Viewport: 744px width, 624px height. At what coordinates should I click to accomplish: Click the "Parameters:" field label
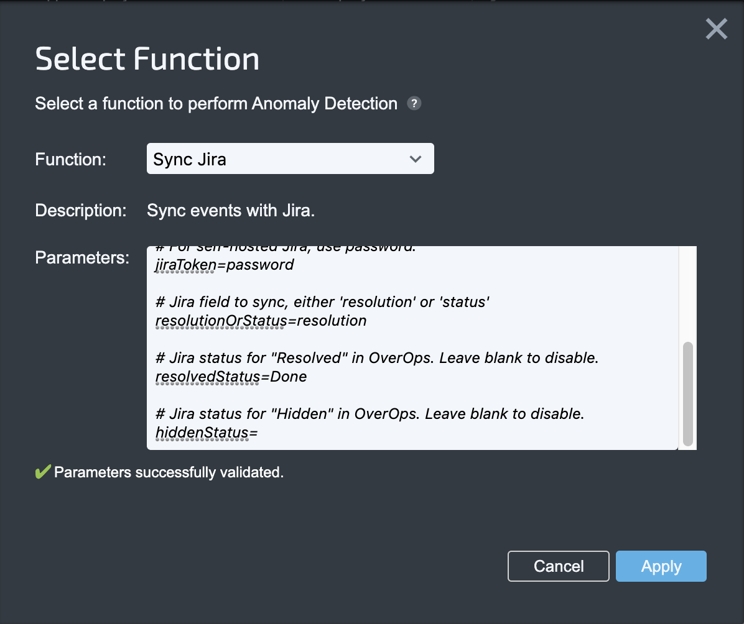click(81, 257)
